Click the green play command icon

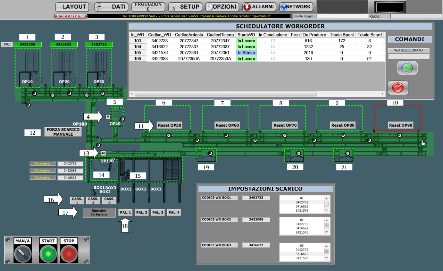[x=407, y=68]
